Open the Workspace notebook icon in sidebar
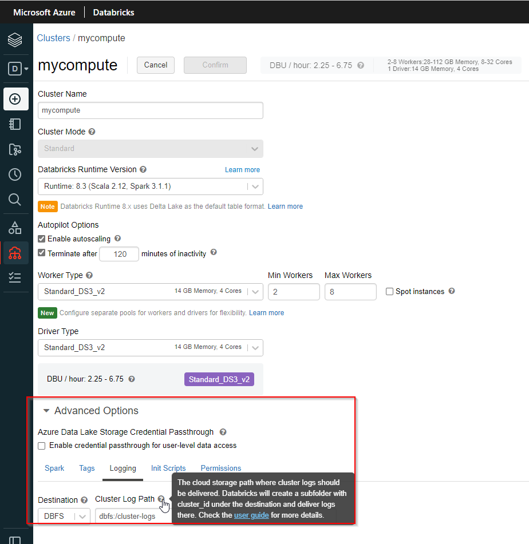 (15, 124)
